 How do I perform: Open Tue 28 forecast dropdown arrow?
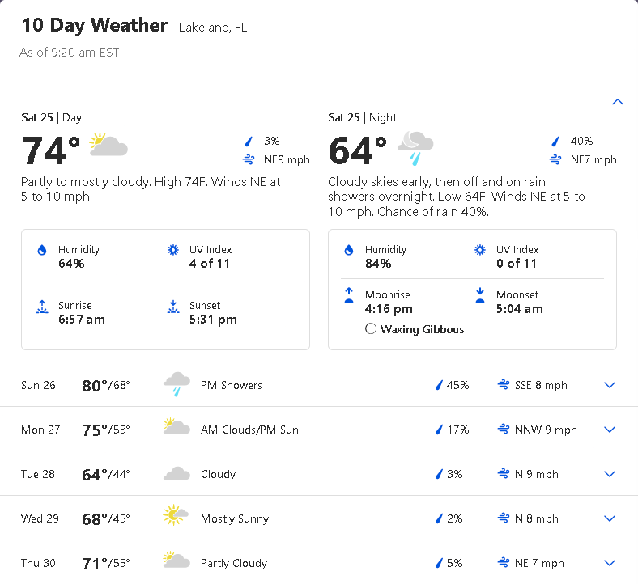coord(610,474)
